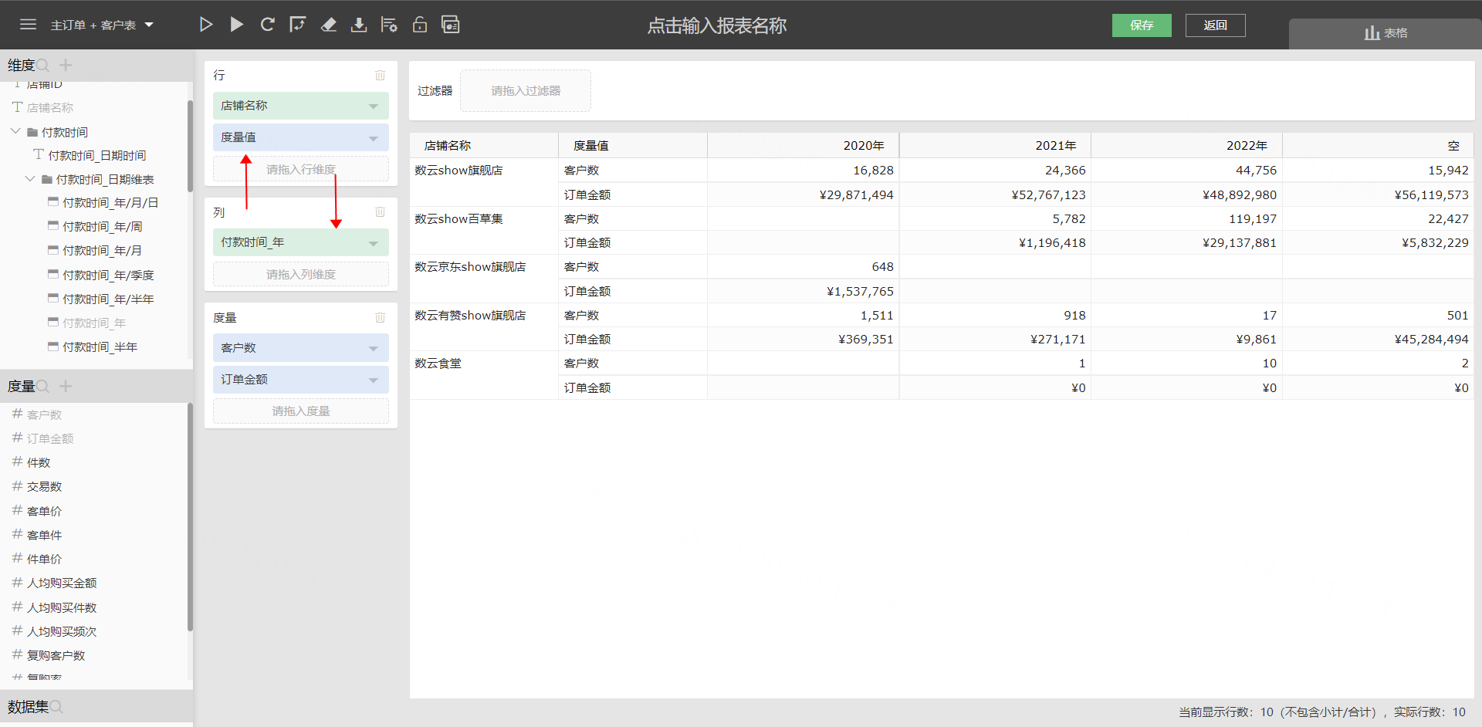Open the hamburger menu in the top bar
This screenshot has width=1482, height=727.
point(29,25)
